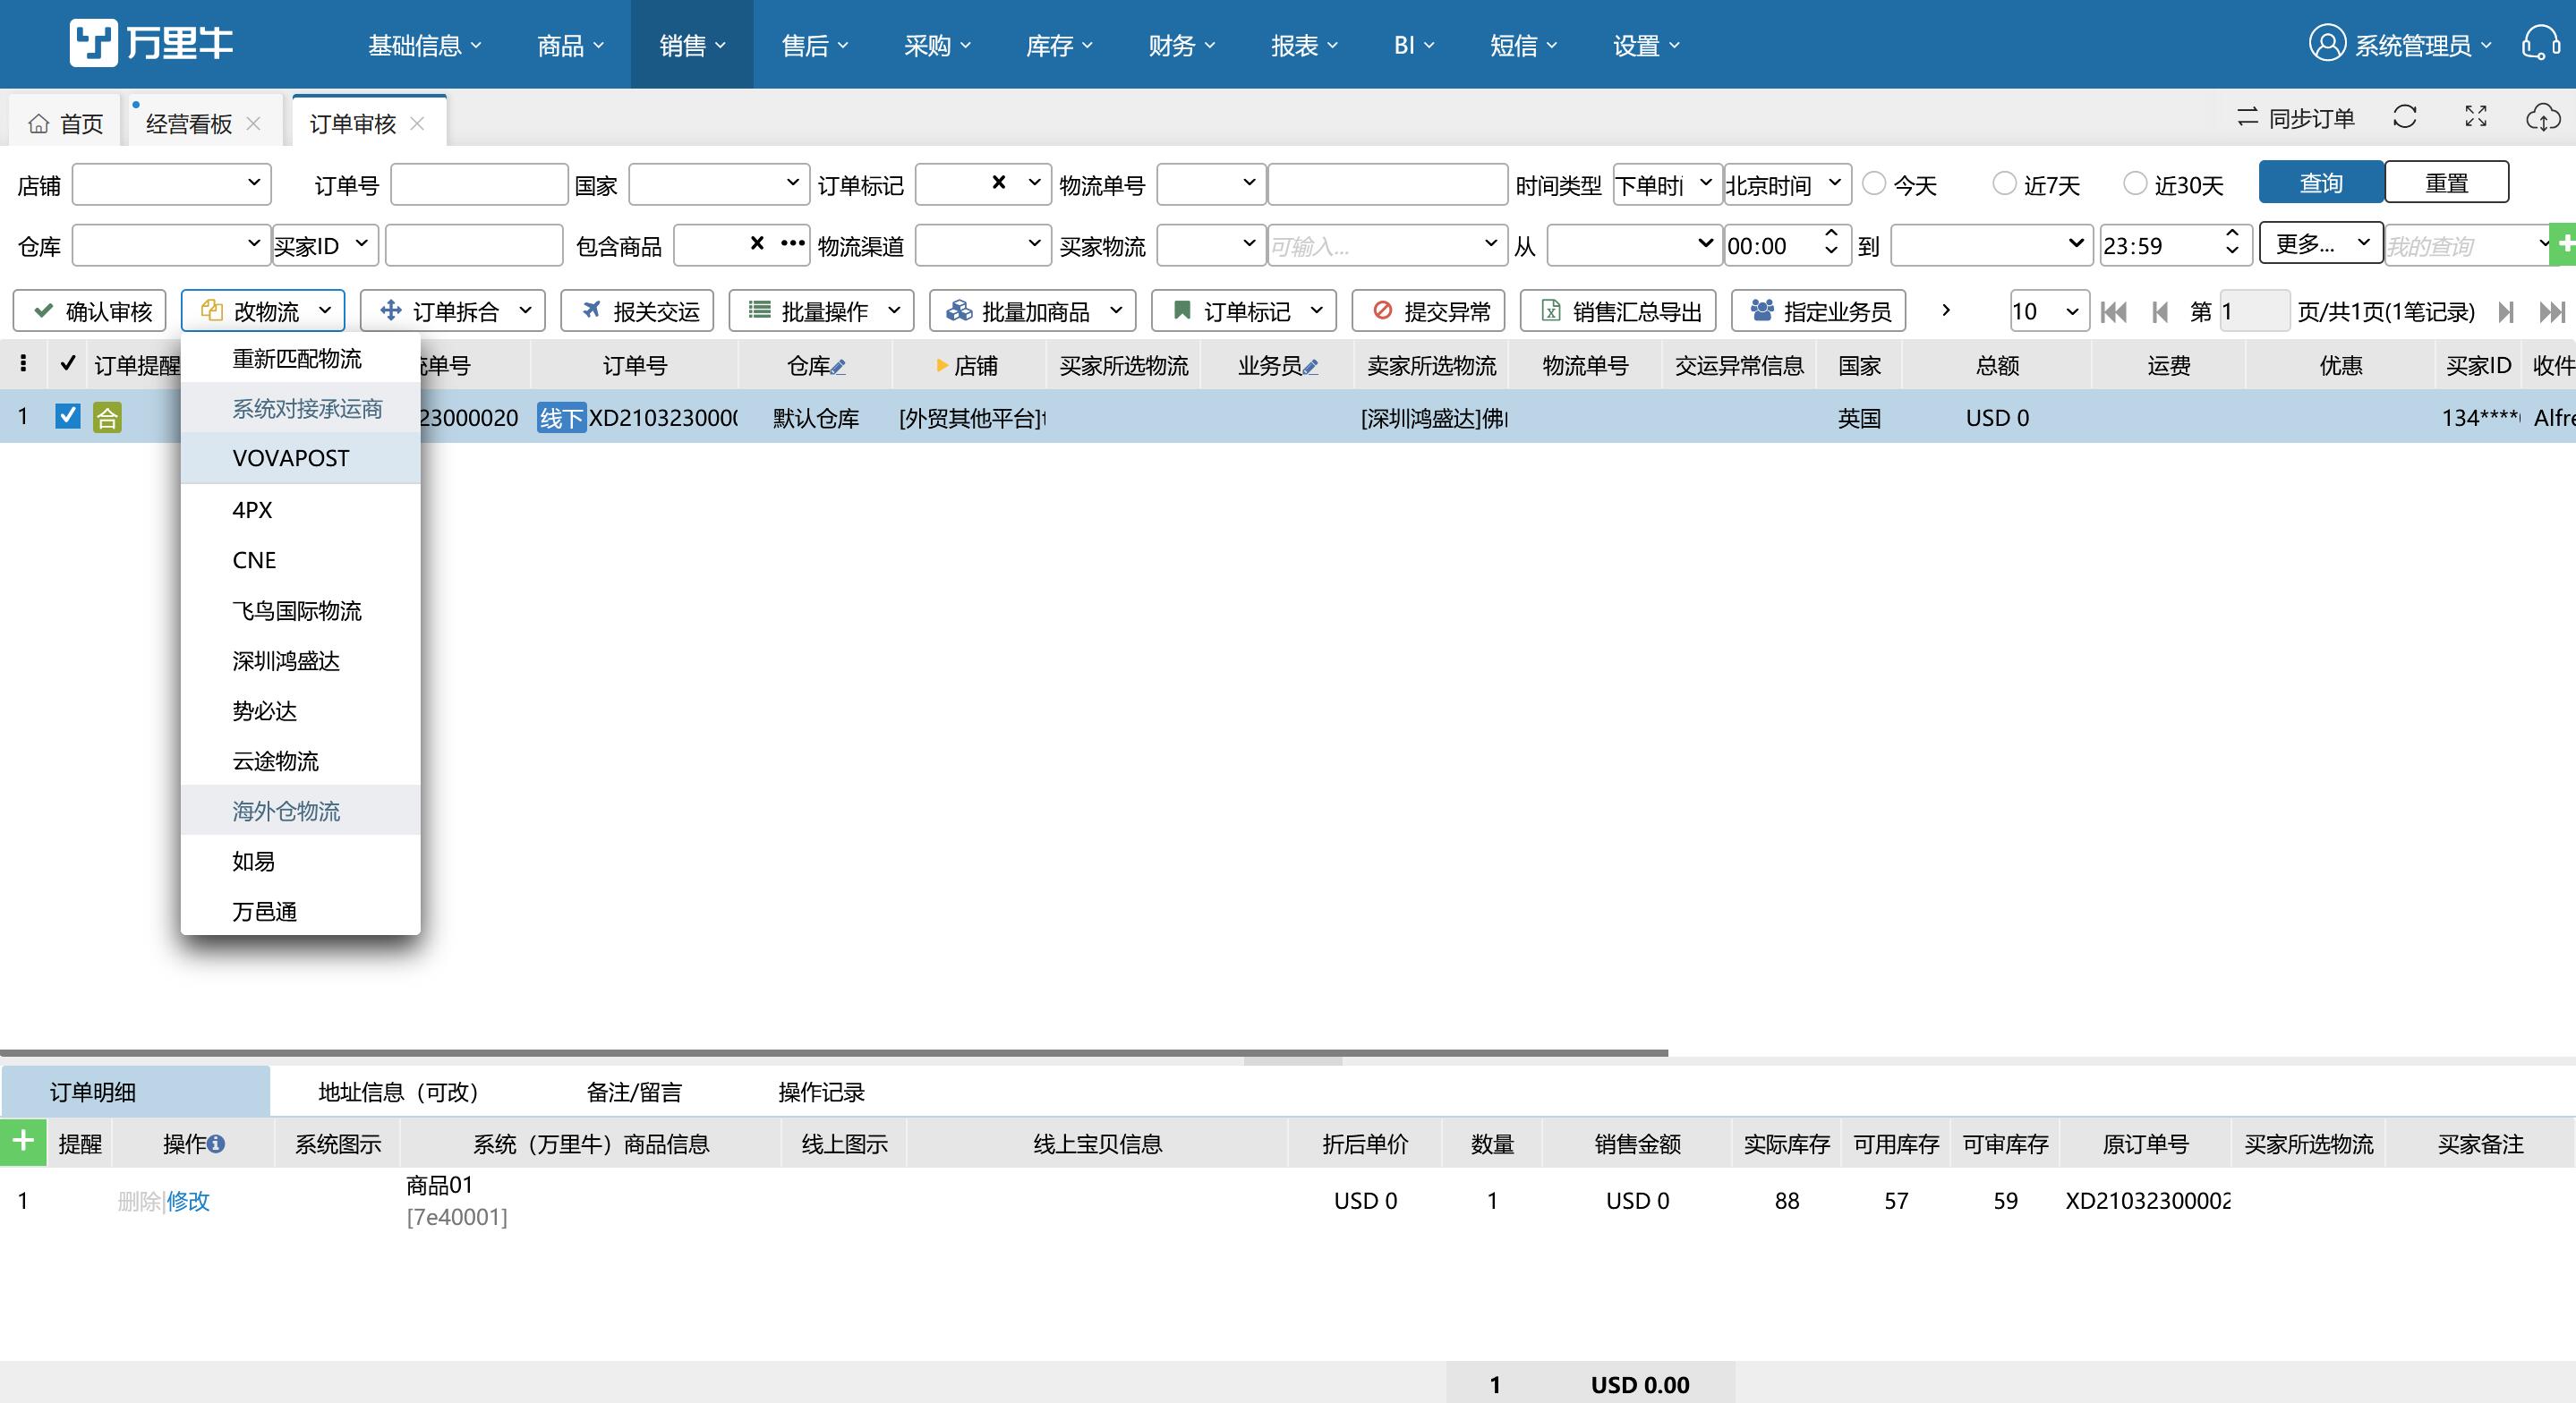
Task: Click the 订单号 input field
Action: click(479, 184)
